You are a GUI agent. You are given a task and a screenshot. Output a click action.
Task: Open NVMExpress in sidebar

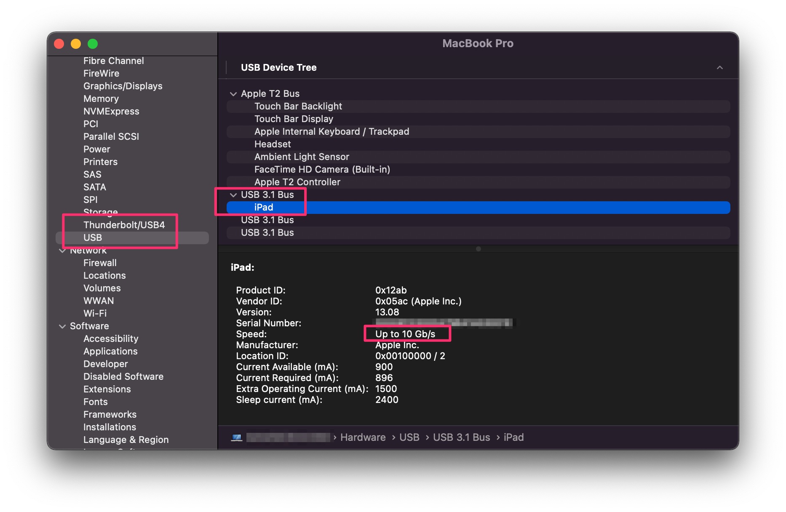111,112
